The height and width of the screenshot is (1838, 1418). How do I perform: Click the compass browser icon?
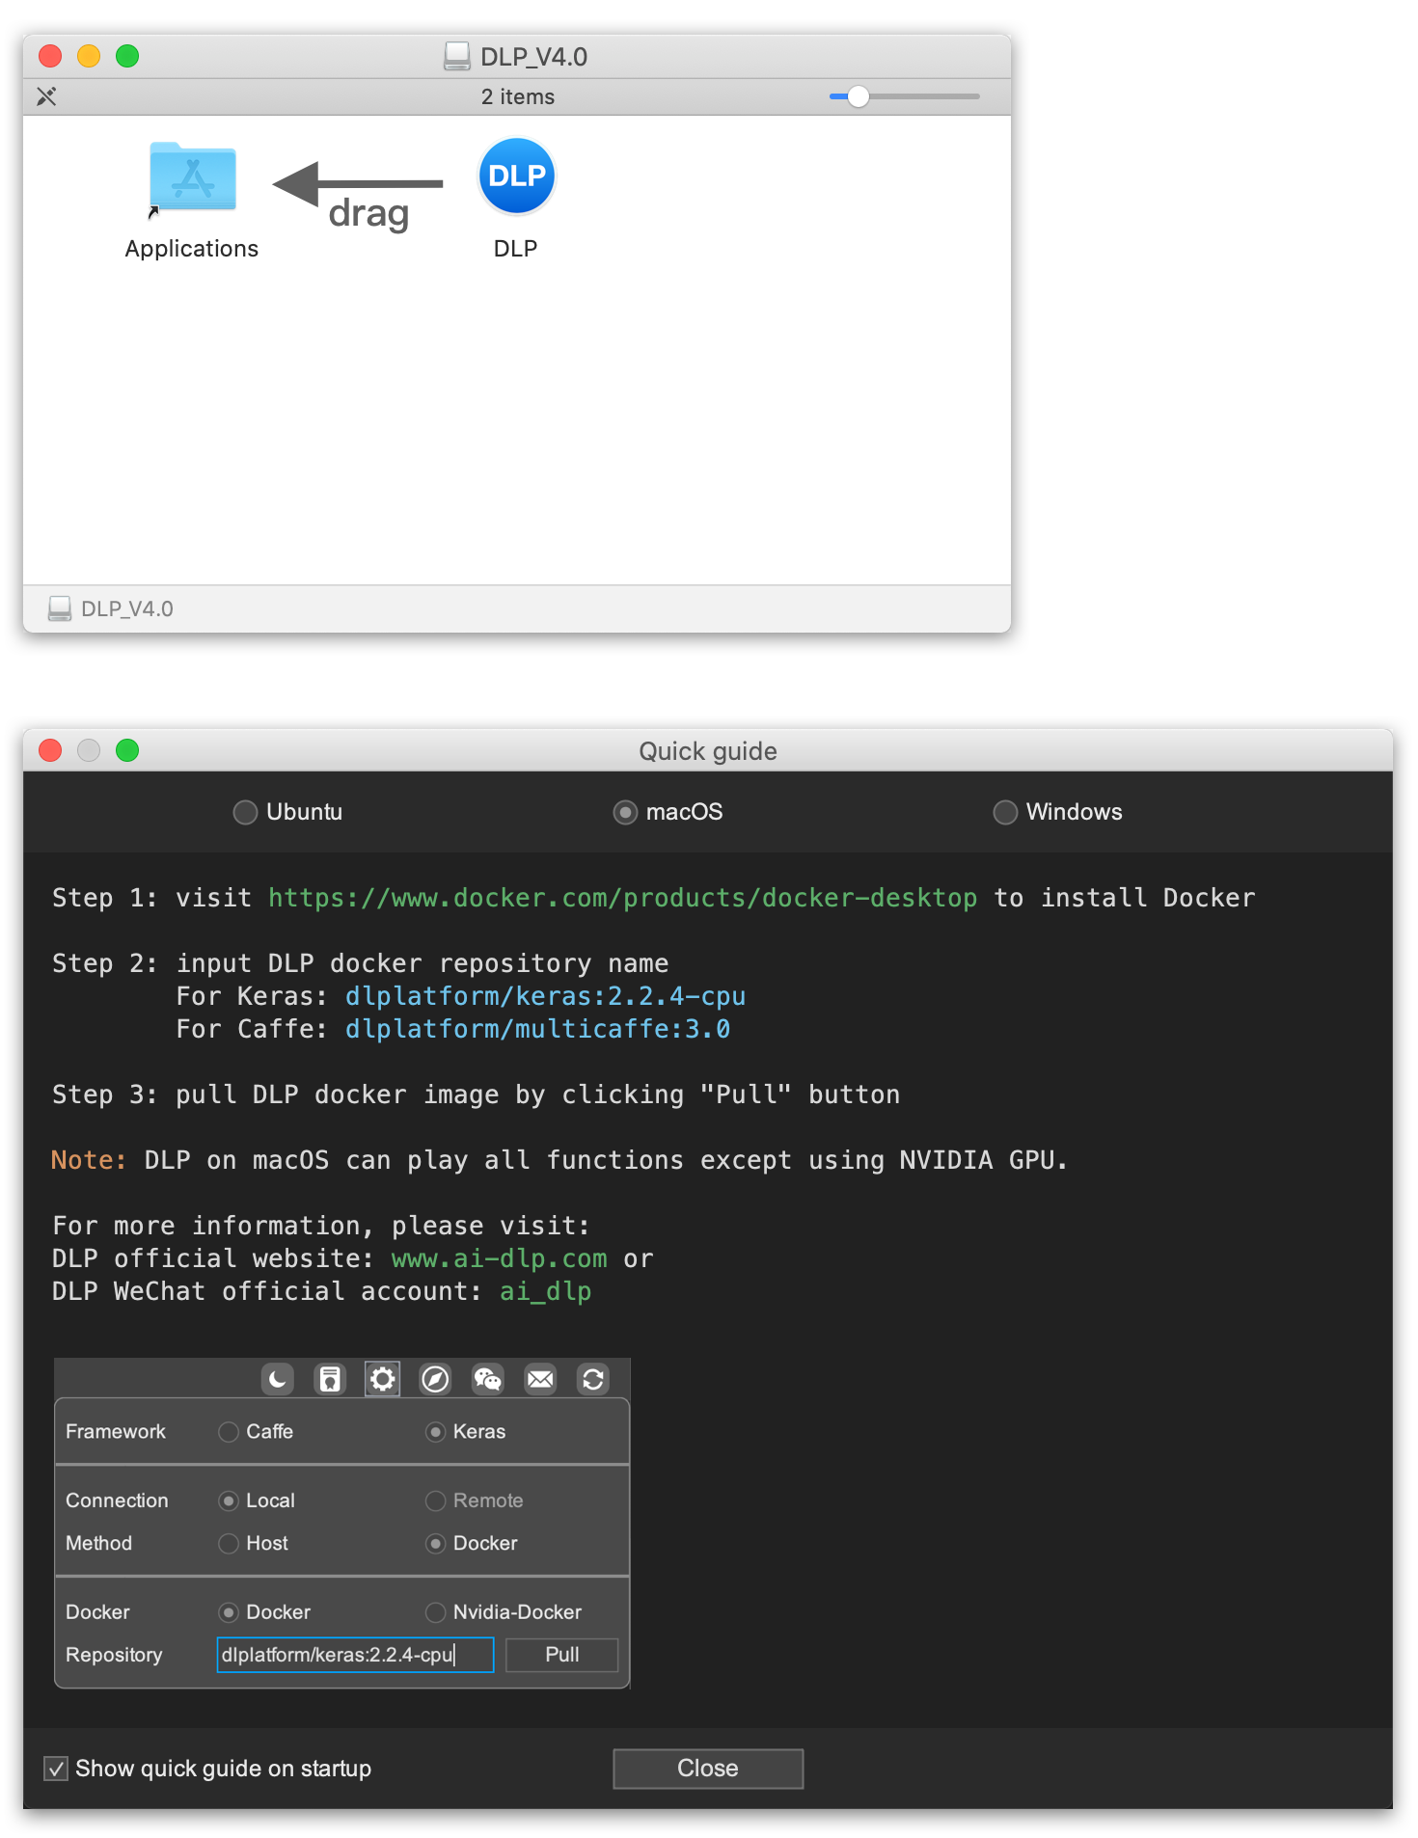click(x=435, y=1379)
